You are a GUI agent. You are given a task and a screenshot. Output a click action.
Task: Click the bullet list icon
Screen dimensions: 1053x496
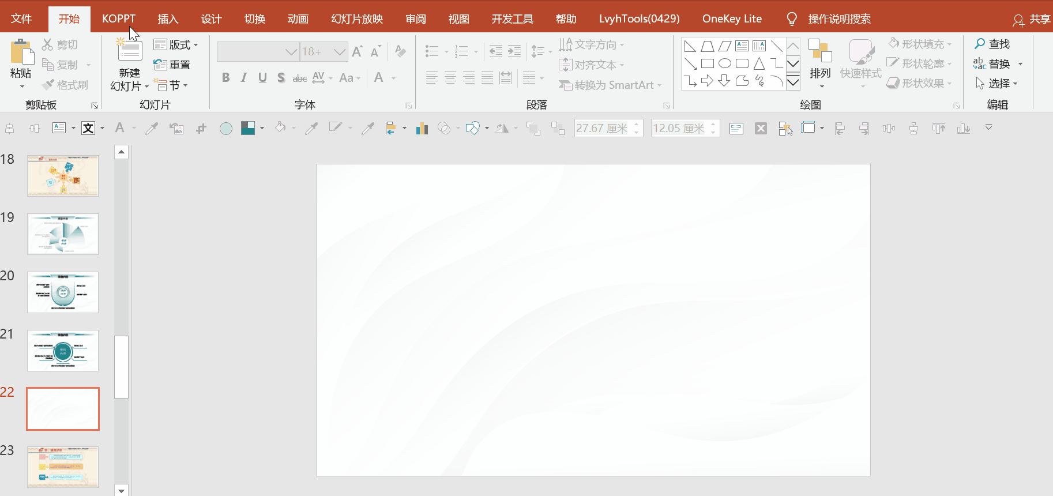click(x=432, y=51)
